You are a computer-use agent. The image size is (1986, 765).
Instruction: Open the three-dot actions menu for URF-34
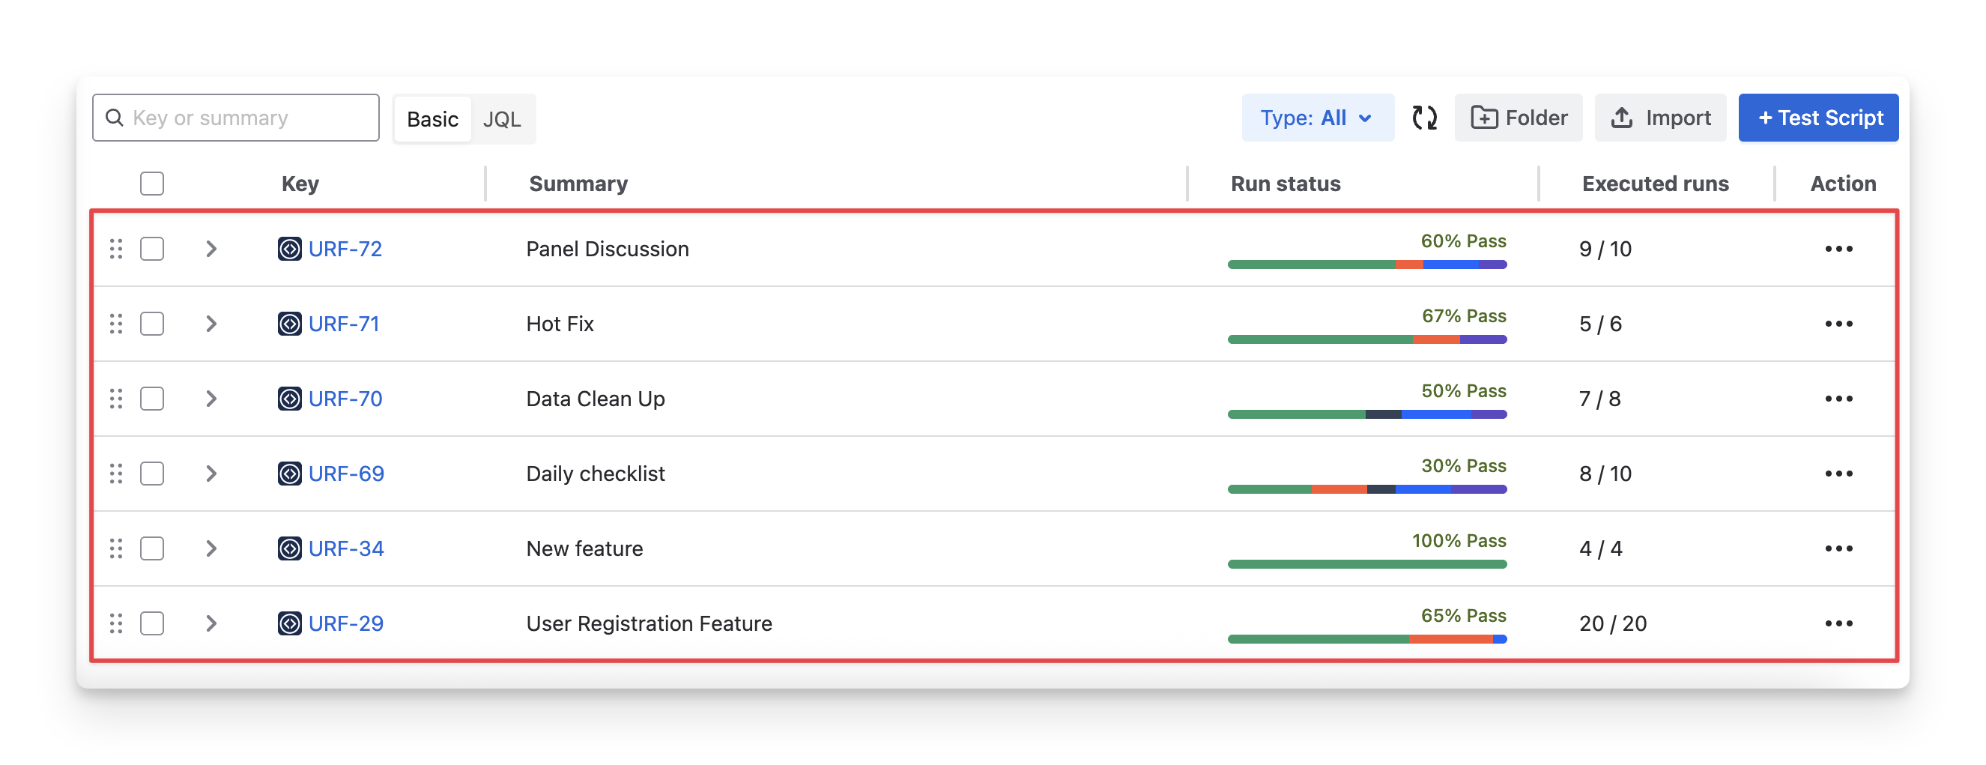pyautogui.click(x=1838, y=548)
